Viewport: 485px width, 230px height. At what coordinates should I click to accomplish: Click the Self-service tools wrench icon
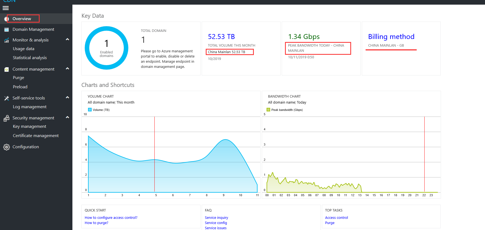[7, 98]
